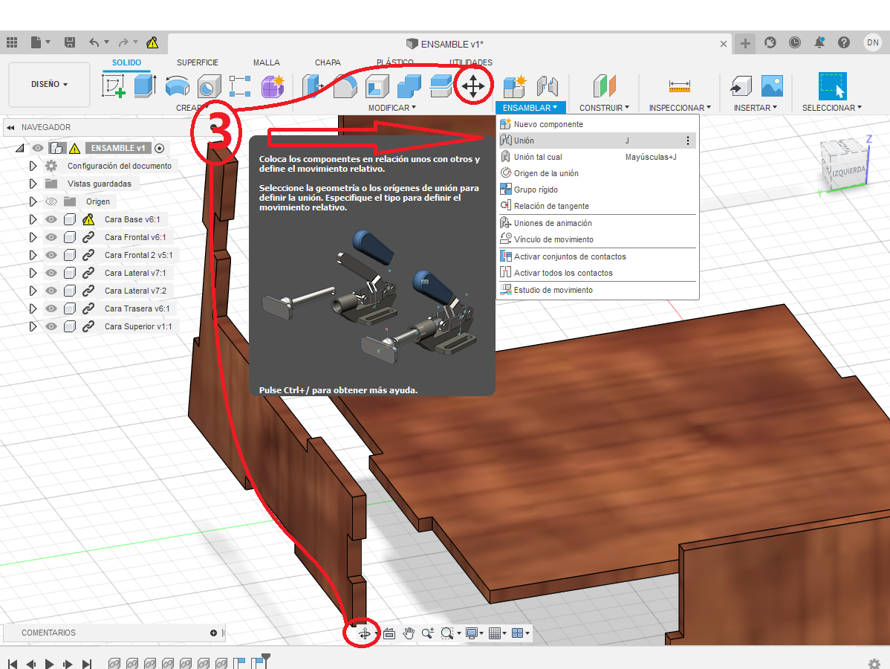Open the INSPECCIONAR dropdown
The image size is (890, 669).
click(x=680, y=108)
